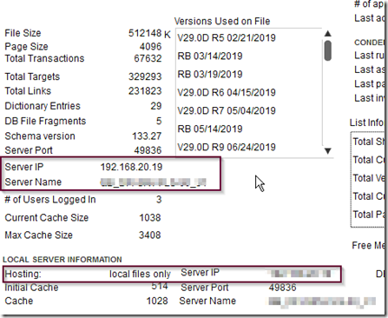The image size is (388, 318).
Task: Click the Server IP value 192.168.20.19
Action: pos(131,167)
